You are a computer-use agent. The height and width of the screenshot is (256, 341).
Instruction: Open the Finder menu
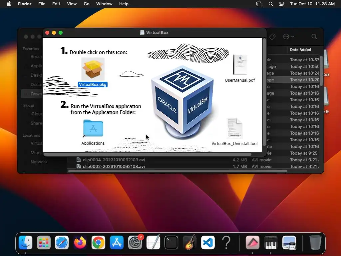[x=25, y=4]
